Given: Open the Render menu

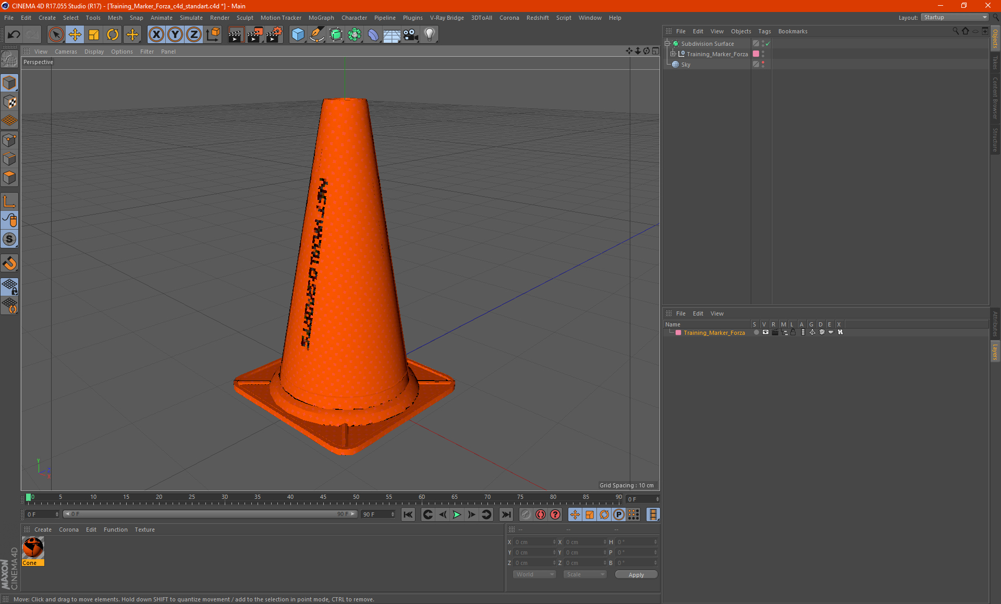Looking at the screenshot, I should tap(219, 18).
